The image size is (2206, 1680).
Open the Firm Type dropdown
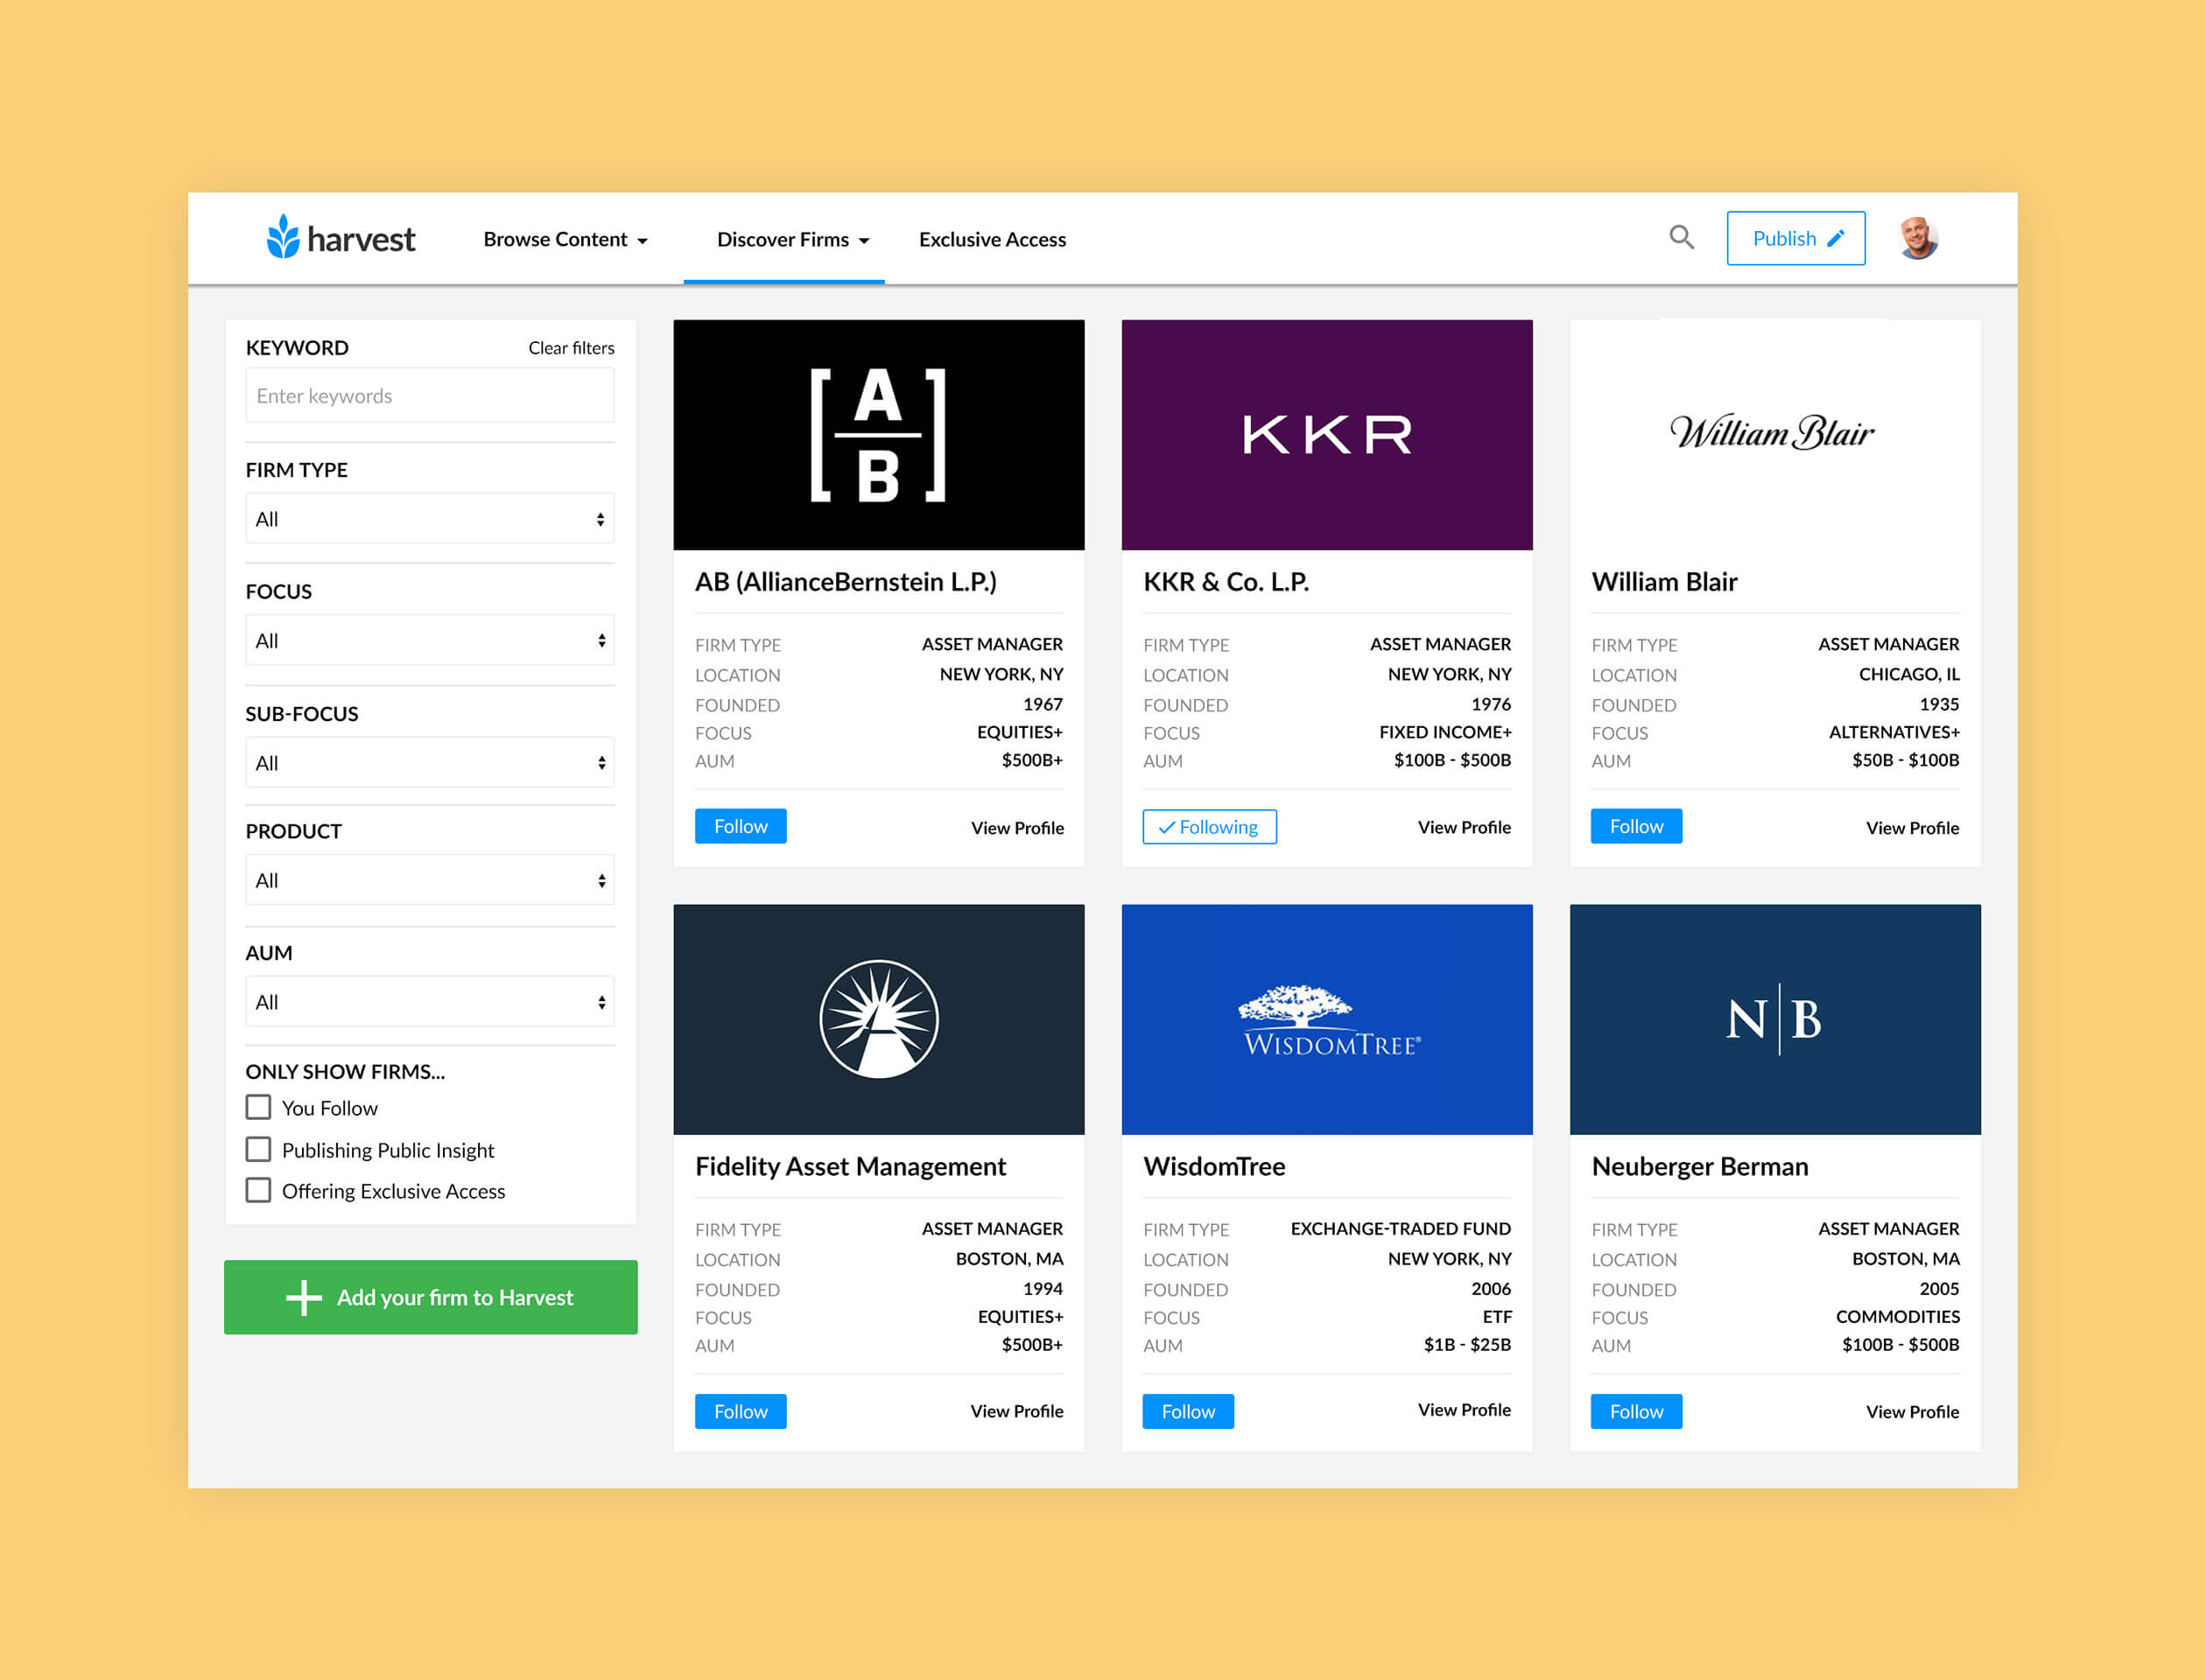pyautogui.click(x=430, y=519)
